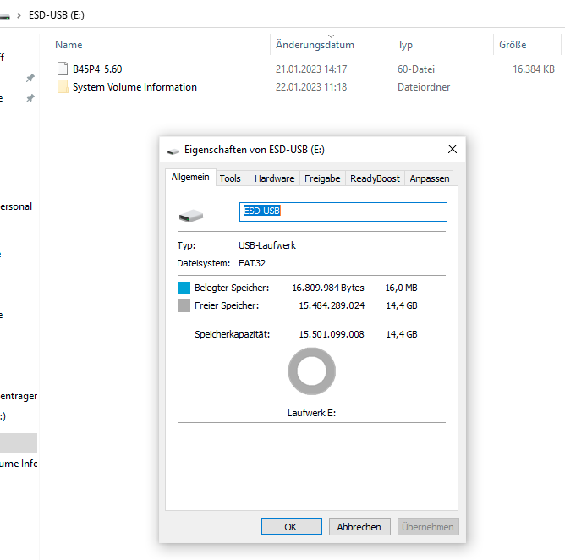Select the B45P4_5.60 file name

point(97,69)
